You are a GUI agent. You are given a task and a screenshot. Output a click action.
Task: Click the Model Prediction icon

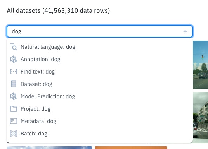[x=14, y=96]
